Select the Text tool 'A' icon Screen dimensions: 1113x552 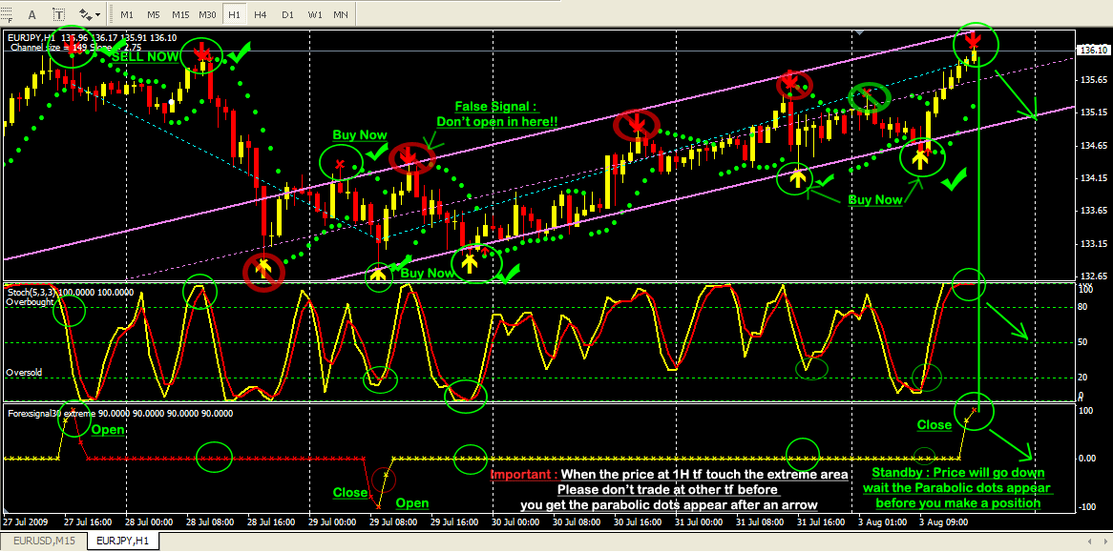click(x=33, y=14)
